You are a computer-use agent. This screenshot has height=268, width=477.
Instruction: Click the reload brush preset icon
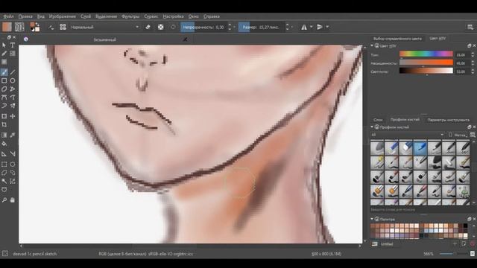point(173,27)
